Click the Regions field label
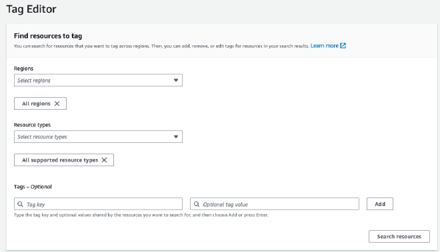This screenshot has height=252, width=440. 23,68
